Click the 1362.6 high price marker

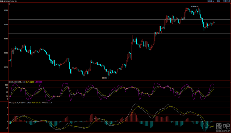(x=194, y=6)
